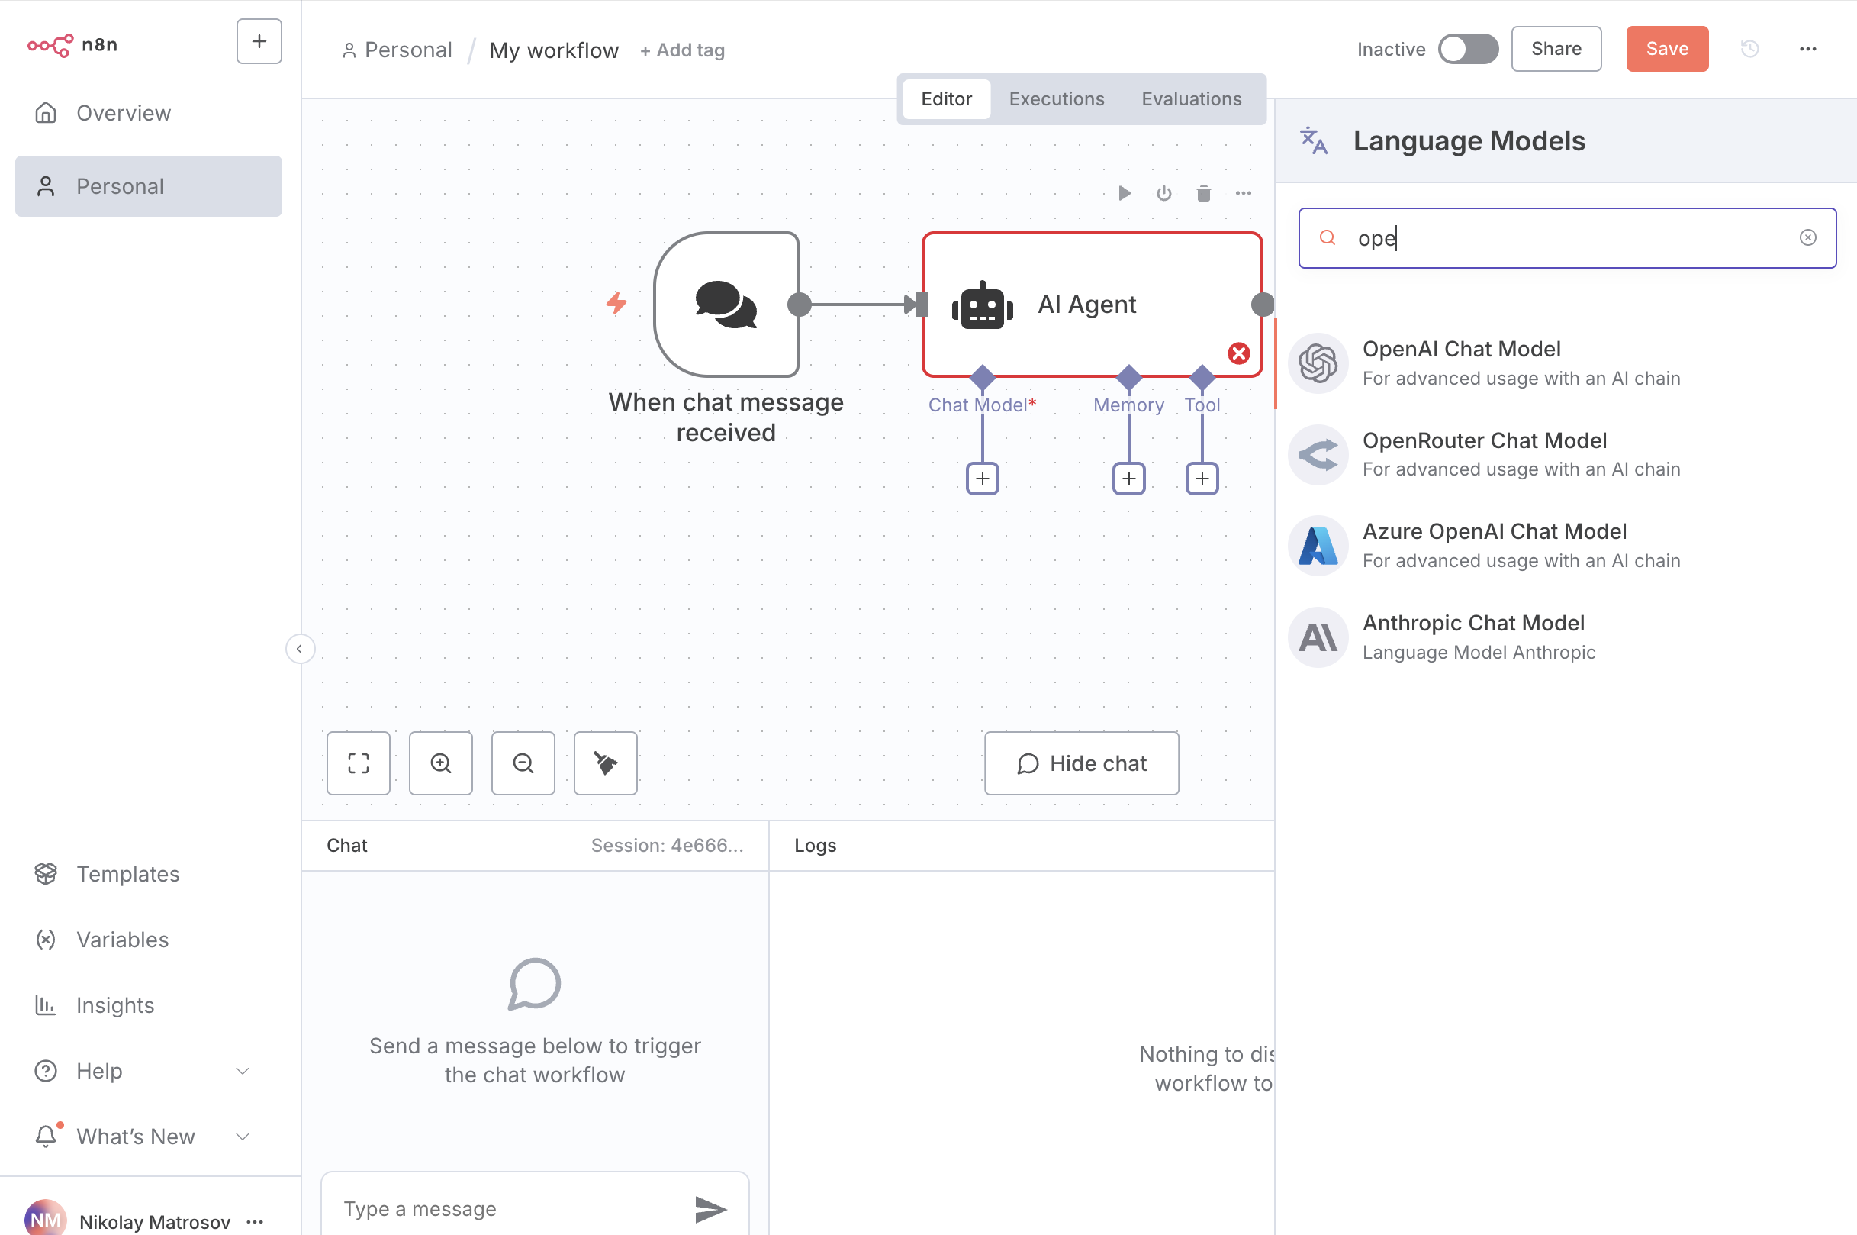Image resolution: width=1857 pixels, height=1235 pixels.
Task: Send the chat message with arrow icon
Action: tap(710, 1208)
